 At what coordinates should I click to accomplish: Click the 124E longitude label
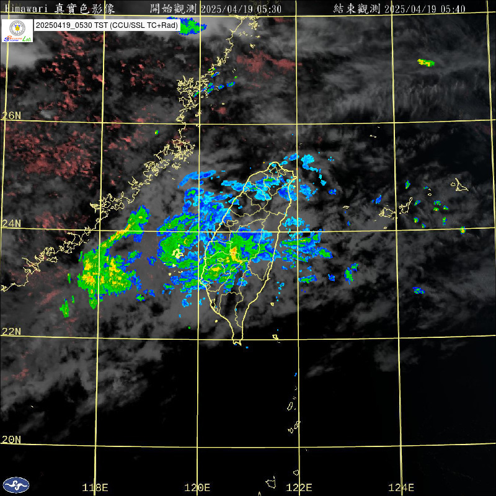pyautogui.click(x=401, y=487)
